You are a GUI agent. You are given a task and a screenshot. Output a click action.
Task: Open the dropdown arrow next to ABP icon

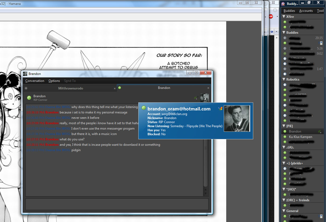click(277, 17)
